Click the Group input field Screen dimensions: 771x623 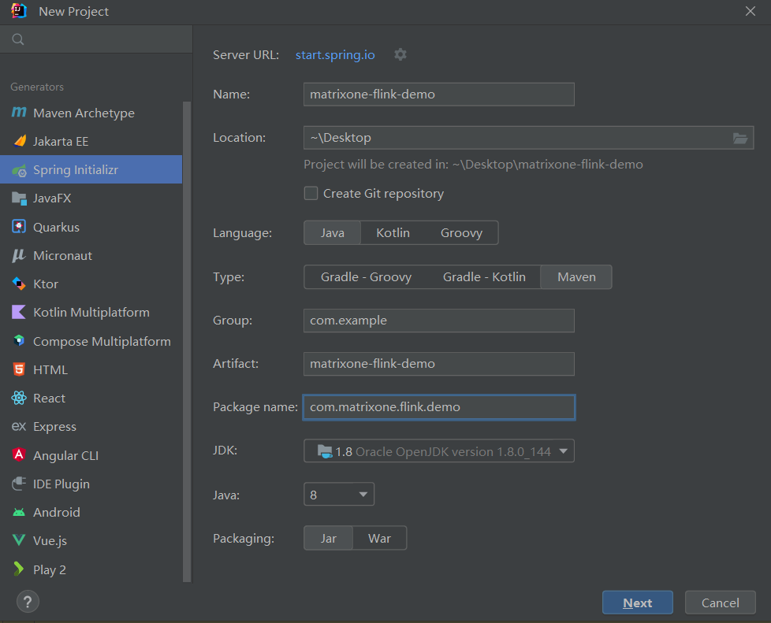[x=438, y=321]
